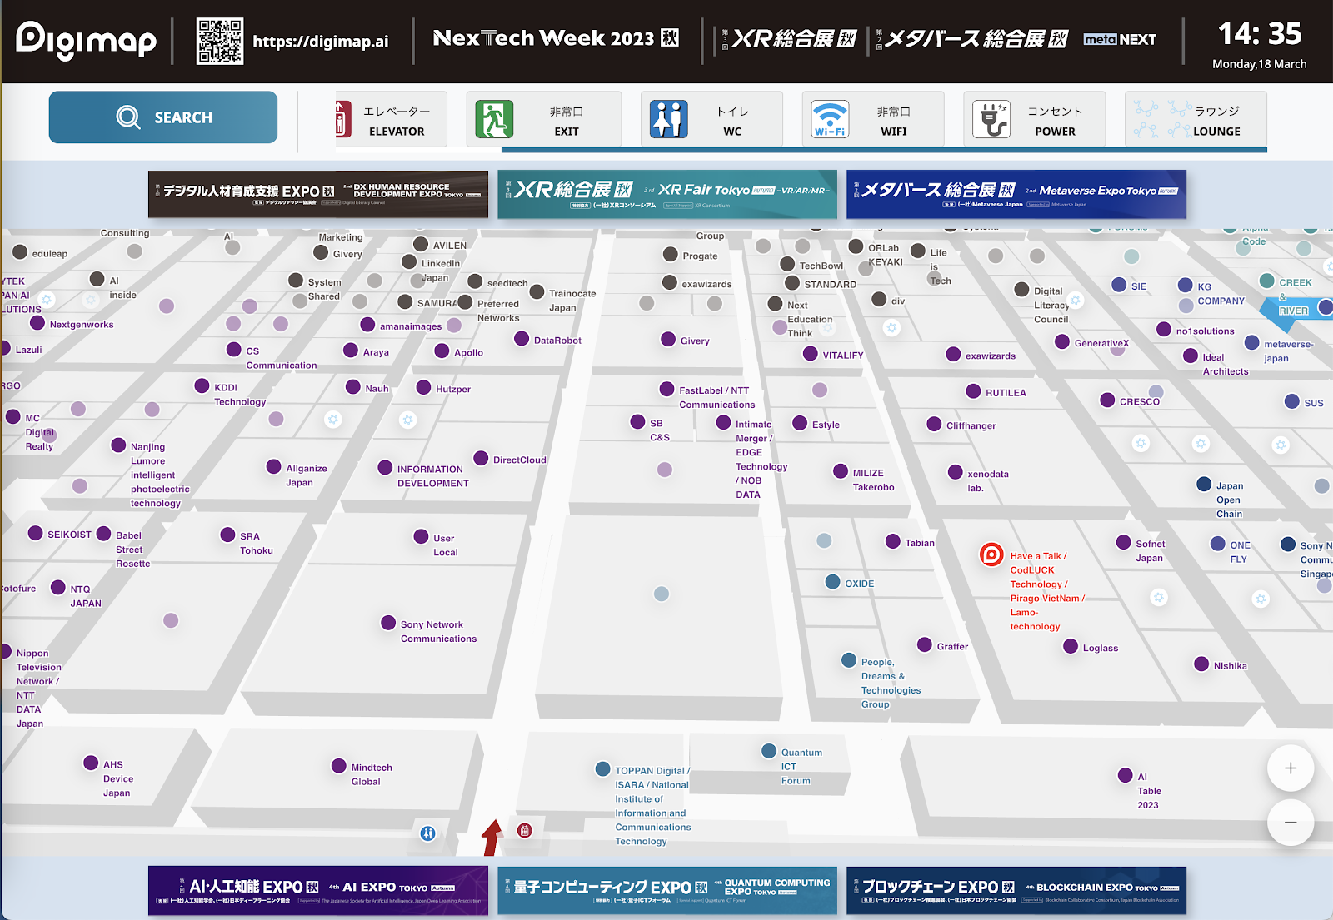Open the Quantum Computing EXPO banner

[666, 890]
